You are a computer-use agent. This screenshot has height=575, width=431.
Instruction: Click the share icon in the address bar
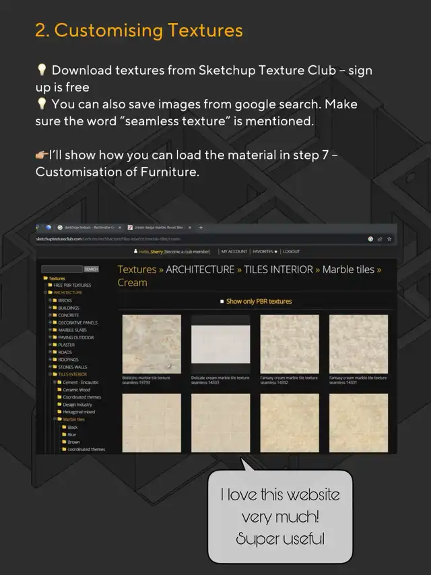(380, 239)
